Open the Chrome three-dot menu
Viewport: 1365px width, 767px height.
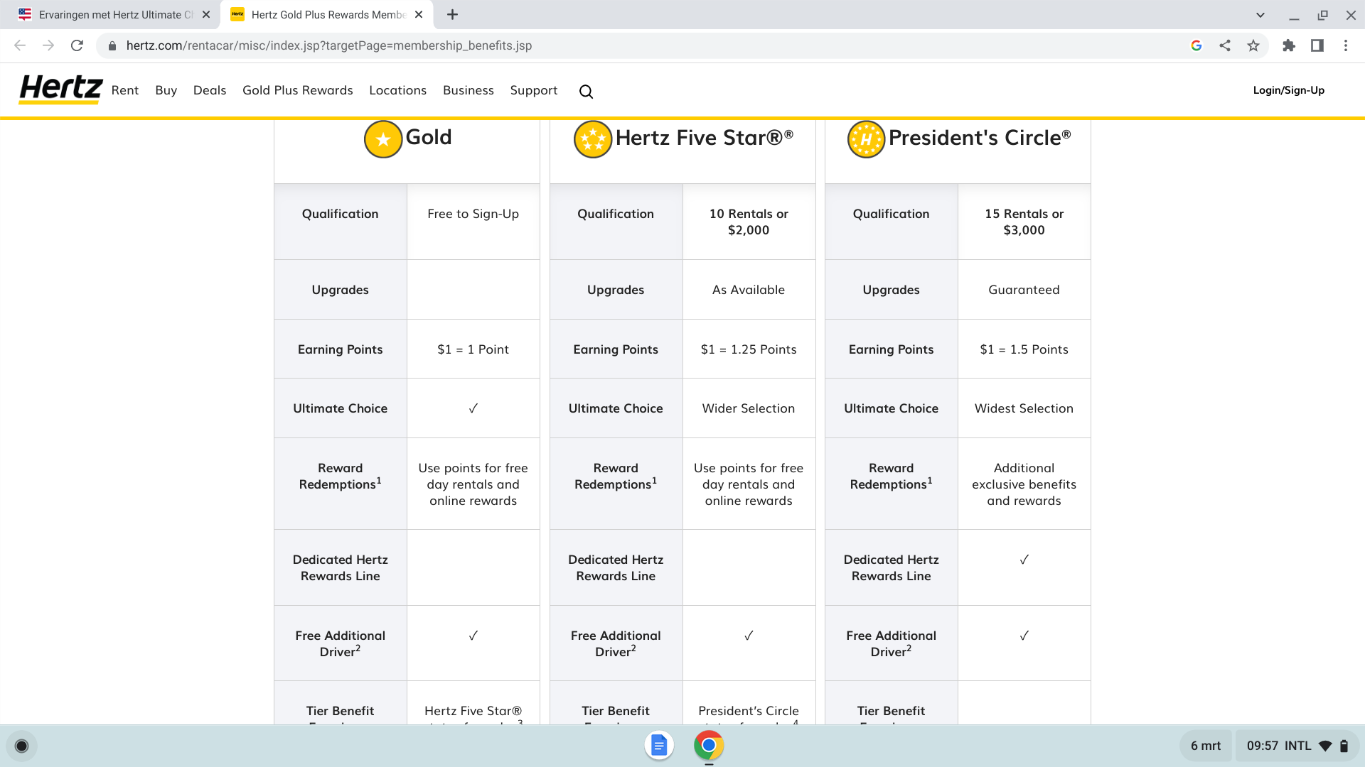(x=1346, y=45)
